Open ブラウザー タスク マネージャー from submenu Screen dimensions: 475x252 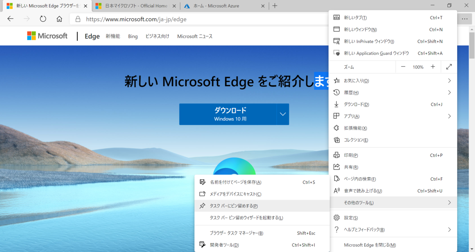tap(262, 233)
